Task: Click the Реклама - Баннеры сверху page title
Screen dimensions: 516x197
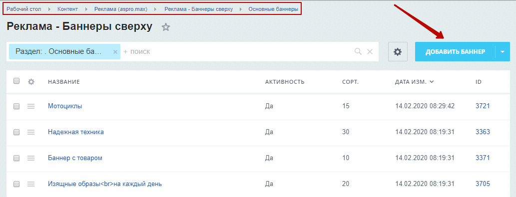Action: 79,27
